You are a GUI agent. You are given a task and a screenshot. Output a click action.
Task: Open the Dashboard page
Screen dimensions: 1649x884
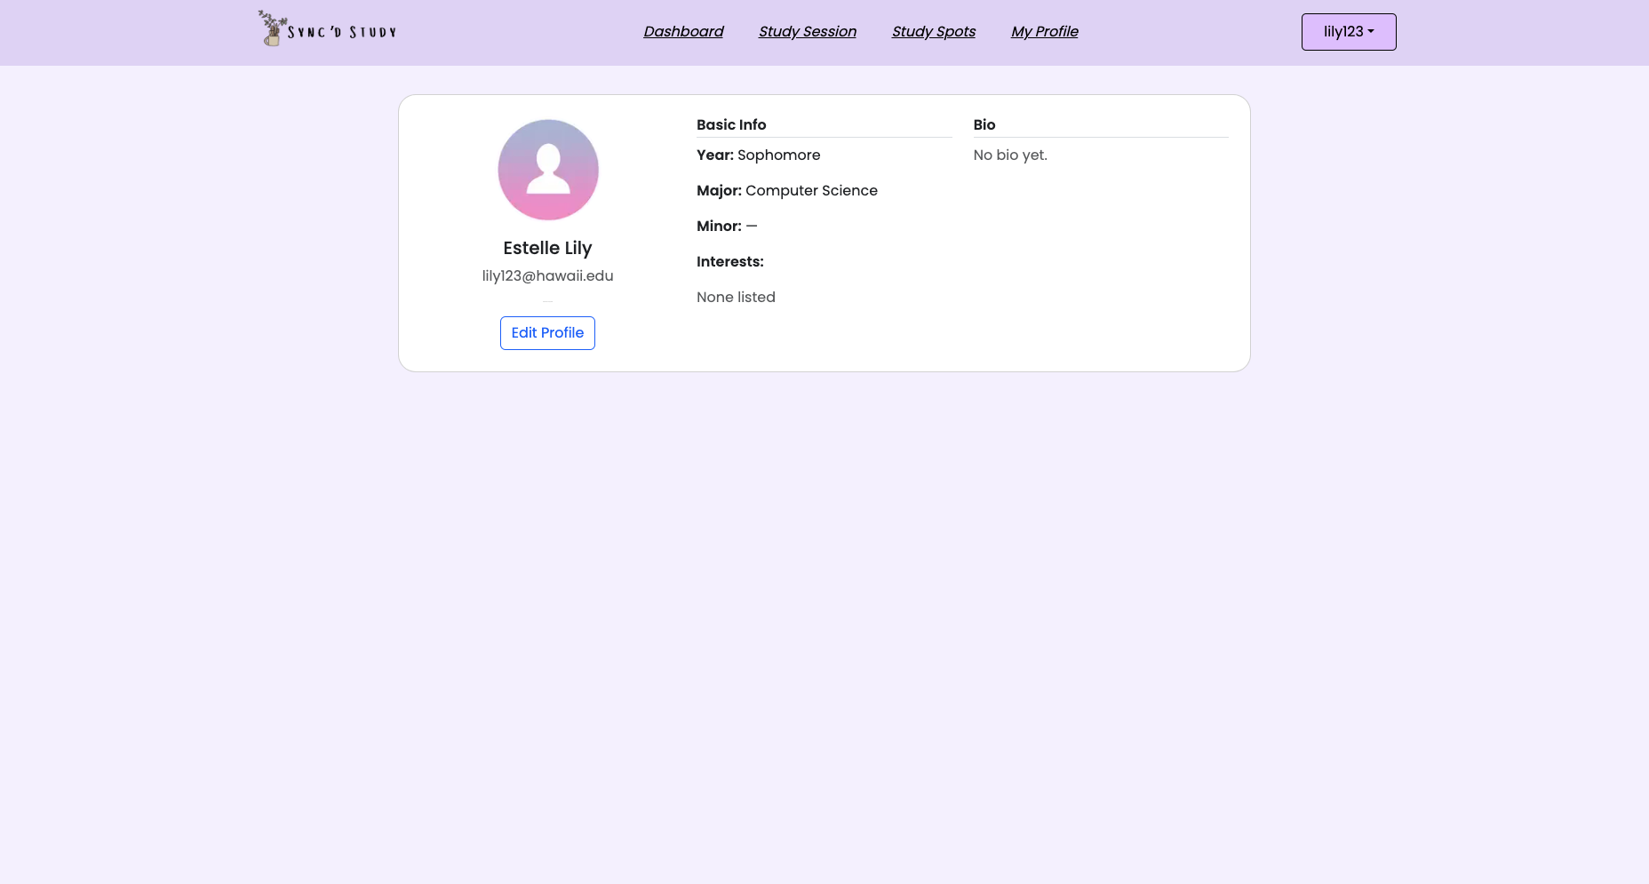coord(683,32)
